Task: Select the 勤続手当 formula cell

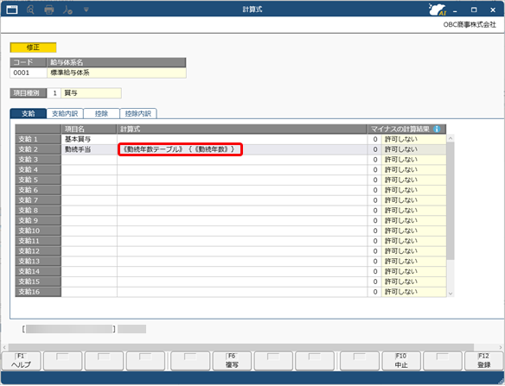Action: (242, 149)
